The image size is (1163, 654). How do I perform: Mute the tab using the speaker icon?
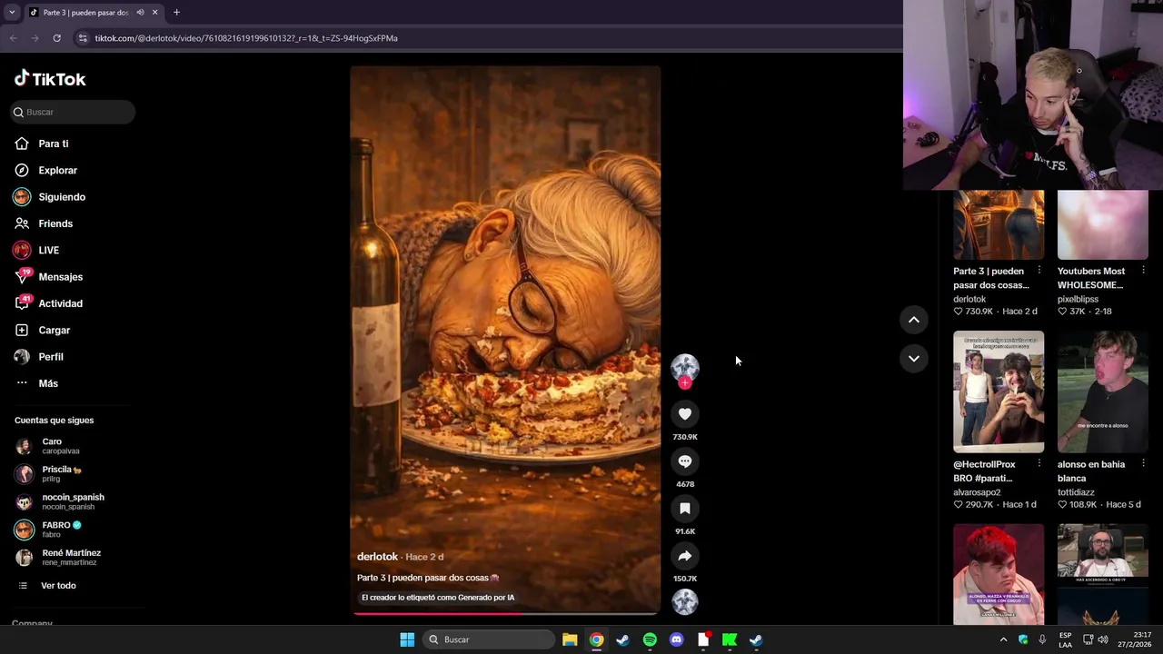tap(140, 13)
